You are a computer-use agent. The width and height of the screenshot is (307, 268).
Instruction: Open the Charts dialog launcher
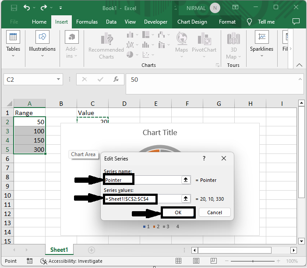(218, 65)
